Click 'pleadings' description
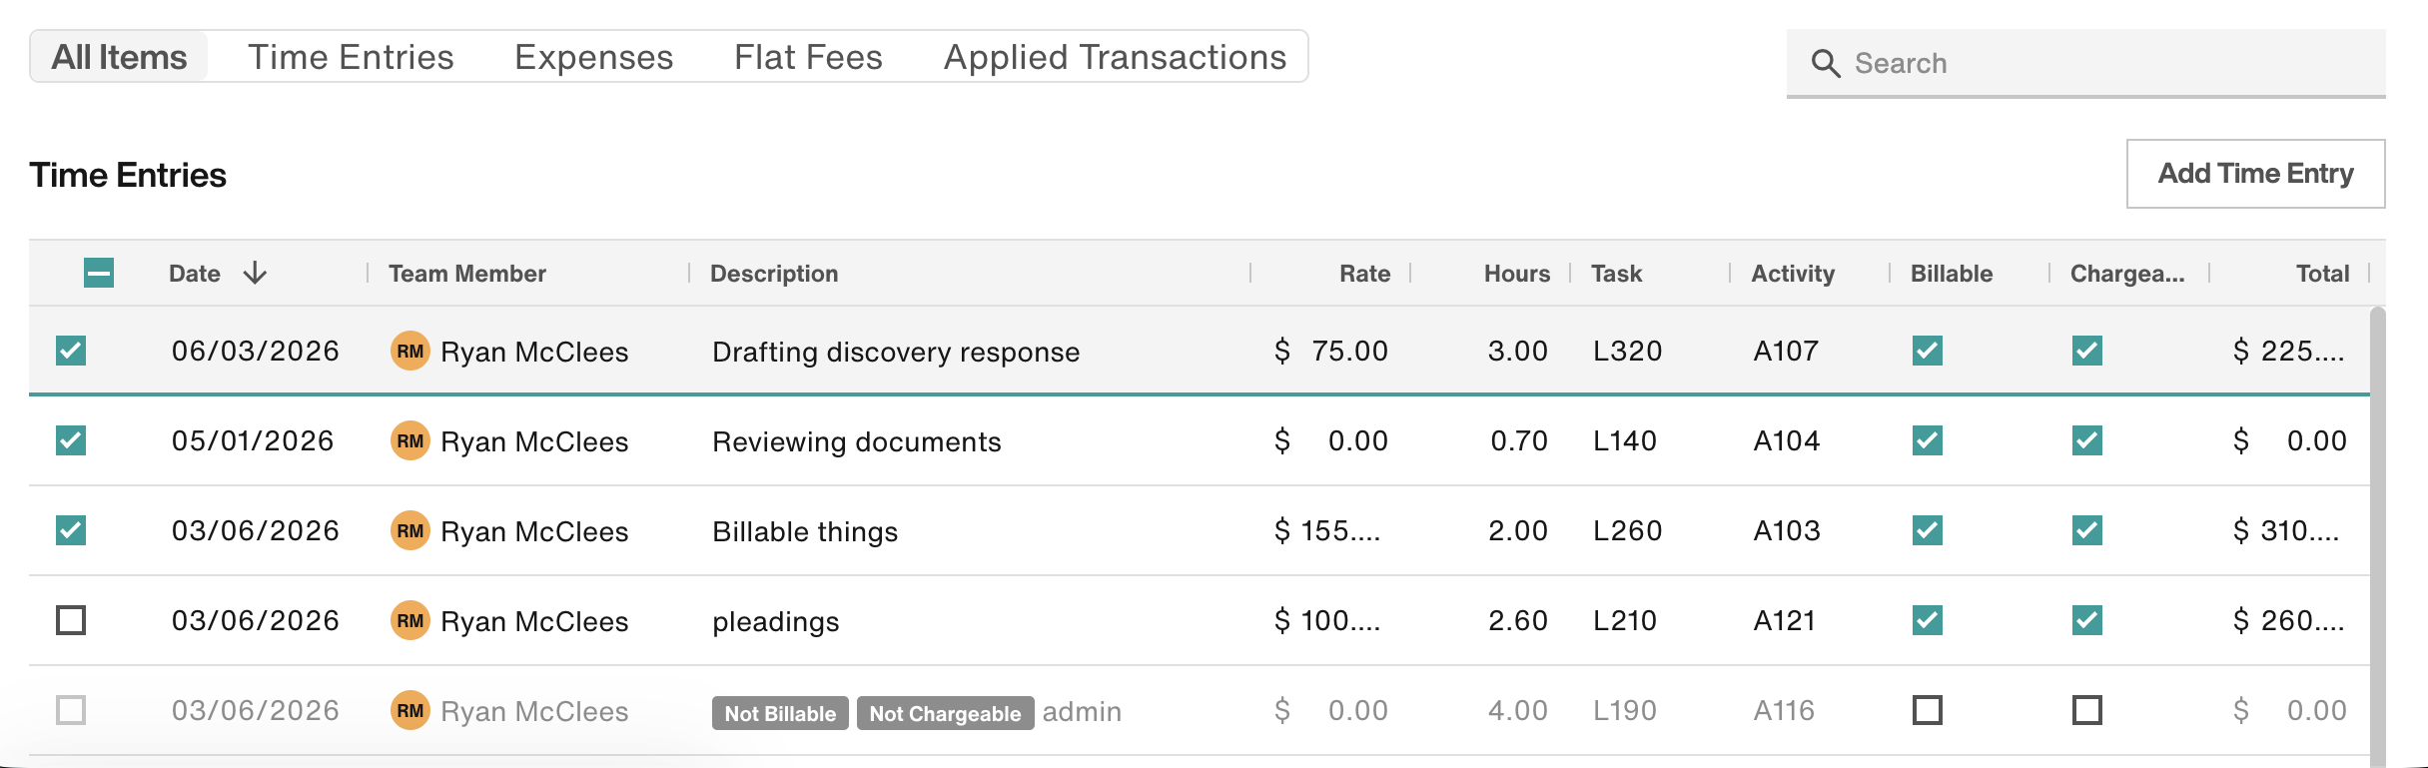 pos(776,622)
